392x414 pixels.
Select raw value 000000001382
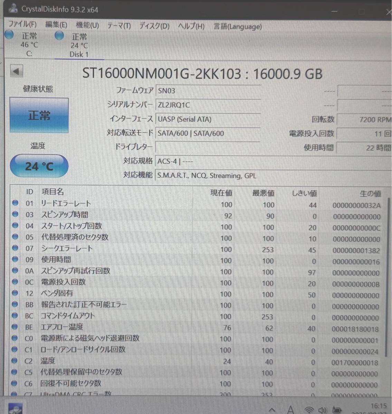[x=356, y=250]
